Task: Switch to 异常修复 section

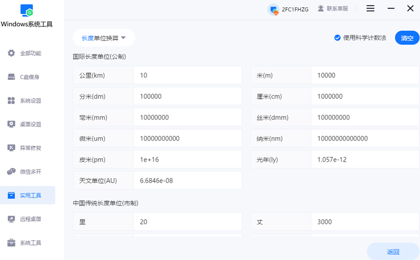Action: coord(31,148)
